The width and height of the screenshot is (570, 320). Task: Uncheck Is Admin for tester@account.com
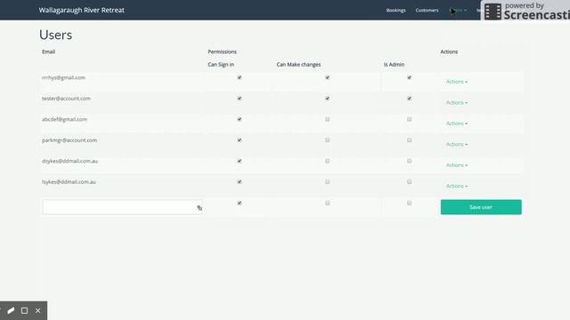[x=409, y=99]
